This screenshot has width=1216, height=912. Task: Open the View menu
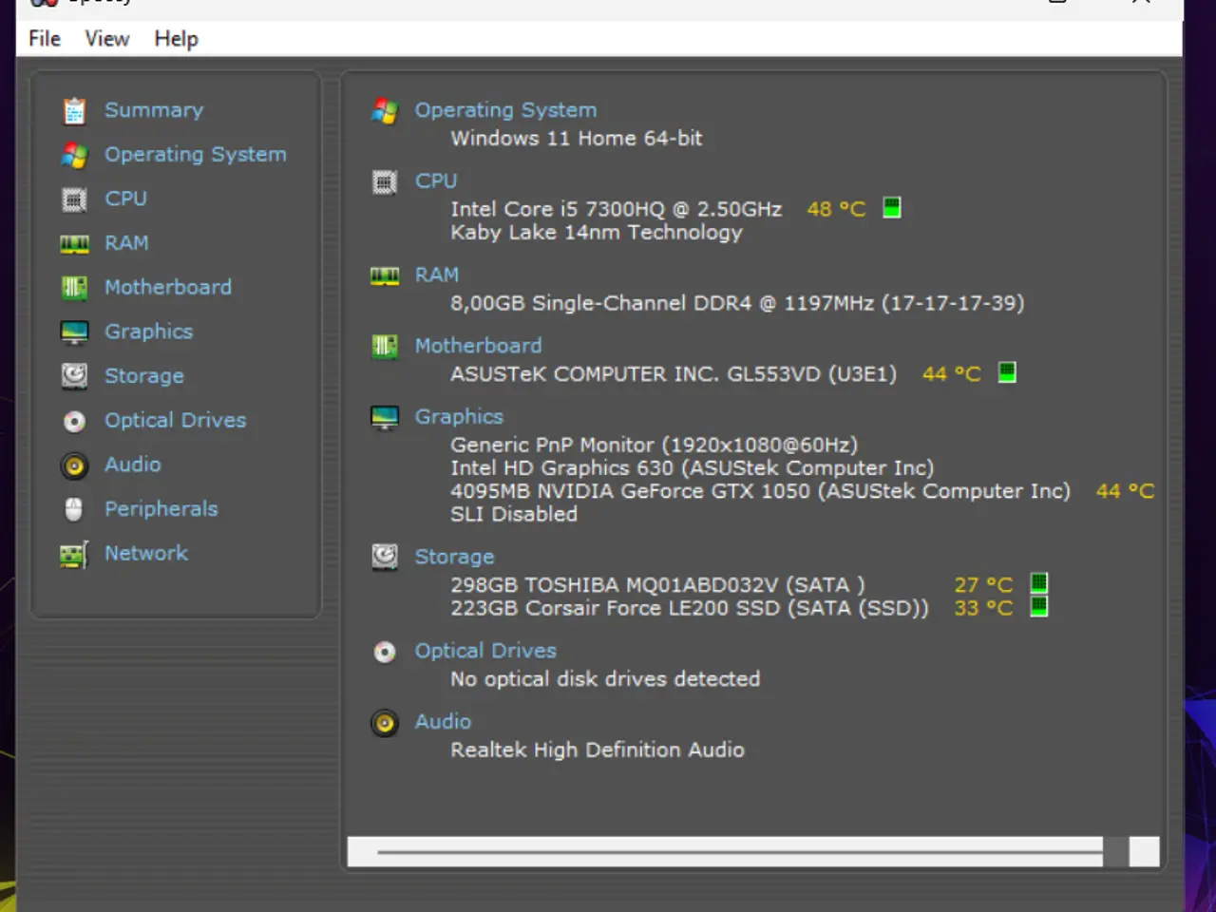(x=106, y=39)
